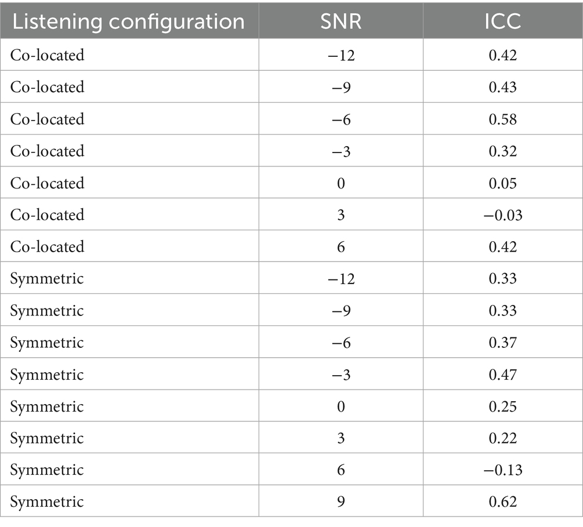Select the ICC value 0.32 cell
This screenshot has height=527, width=583.
point(502,151)
